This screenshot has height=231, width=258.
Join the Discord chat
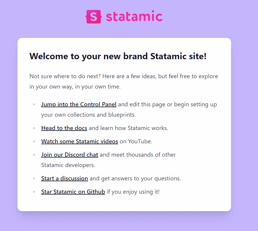tap(69, 155)
